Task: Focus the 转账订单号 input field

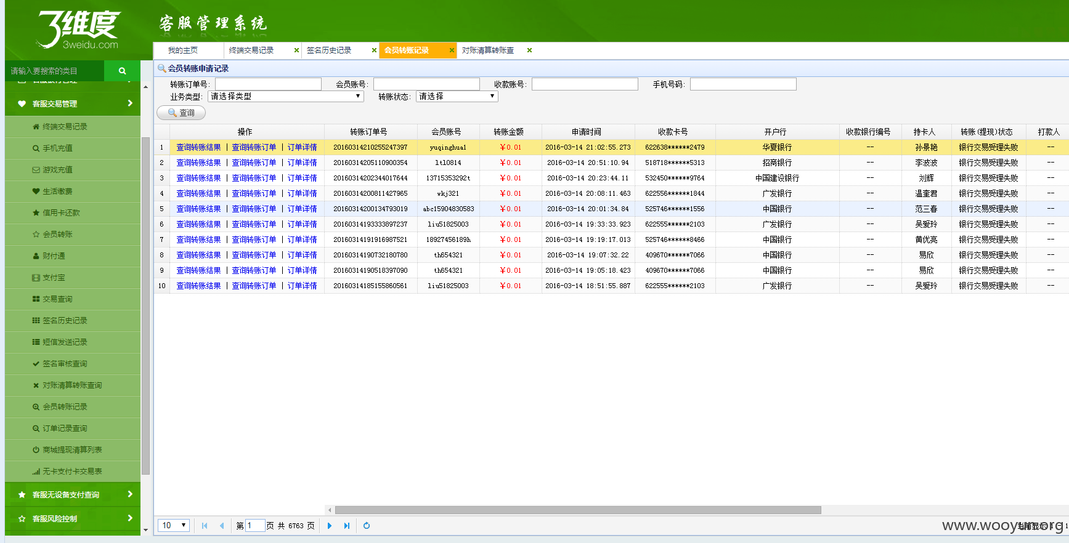Action: point(268,84)
